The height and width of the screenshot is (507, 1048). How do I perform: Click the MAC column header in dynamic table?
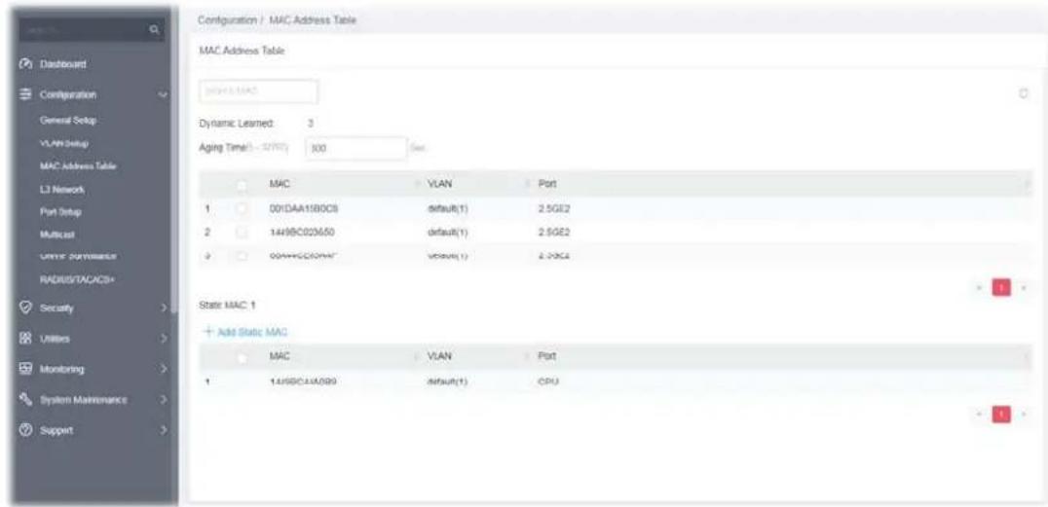click(x=279, y=183)
